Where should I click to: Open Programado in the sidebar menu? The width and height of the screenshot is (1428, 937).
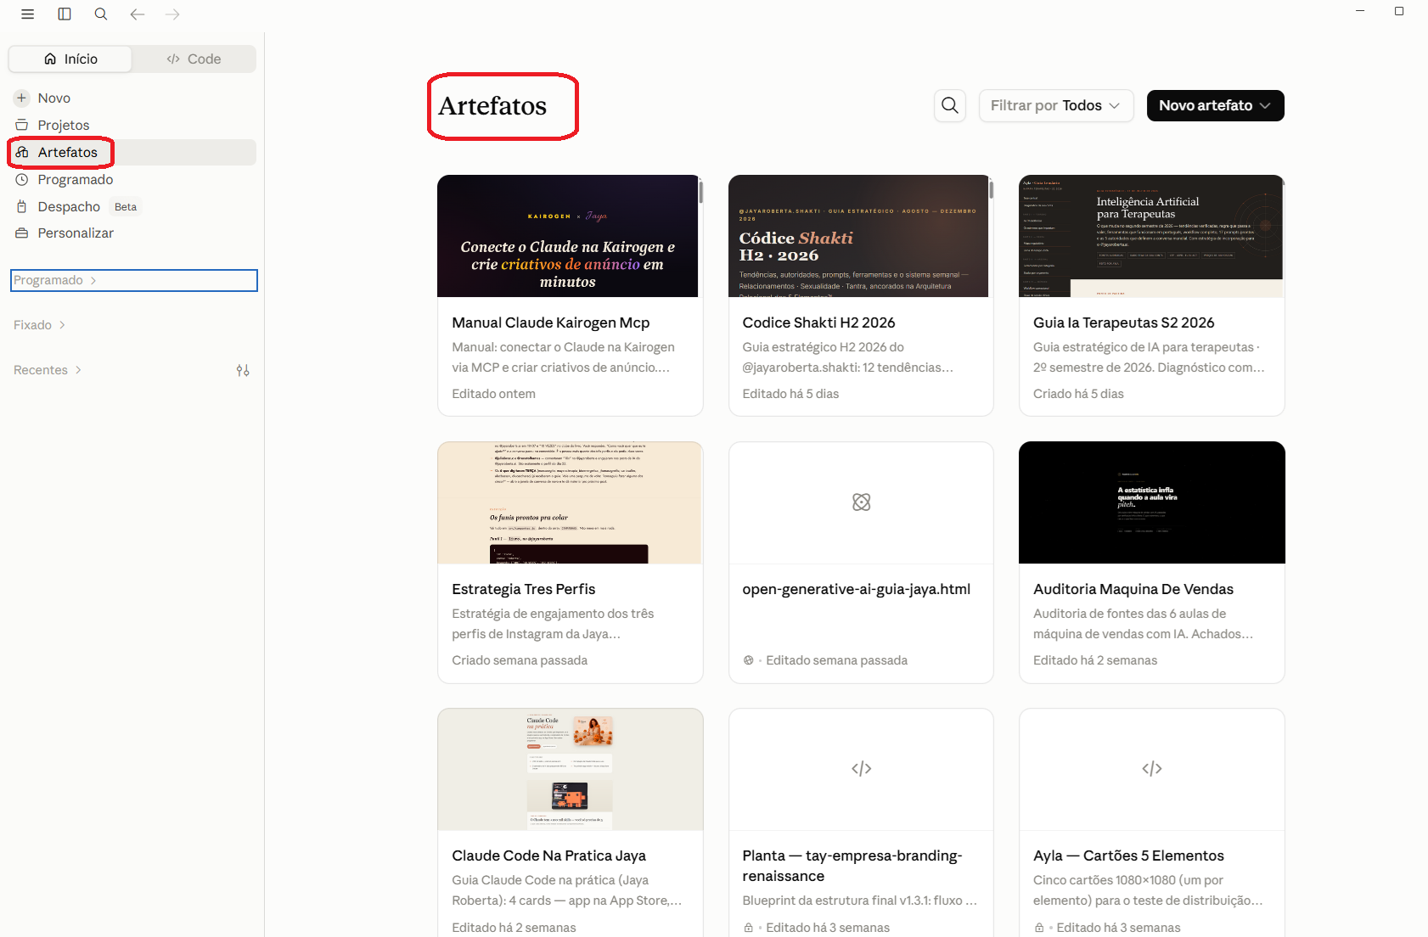coord(132,180)
